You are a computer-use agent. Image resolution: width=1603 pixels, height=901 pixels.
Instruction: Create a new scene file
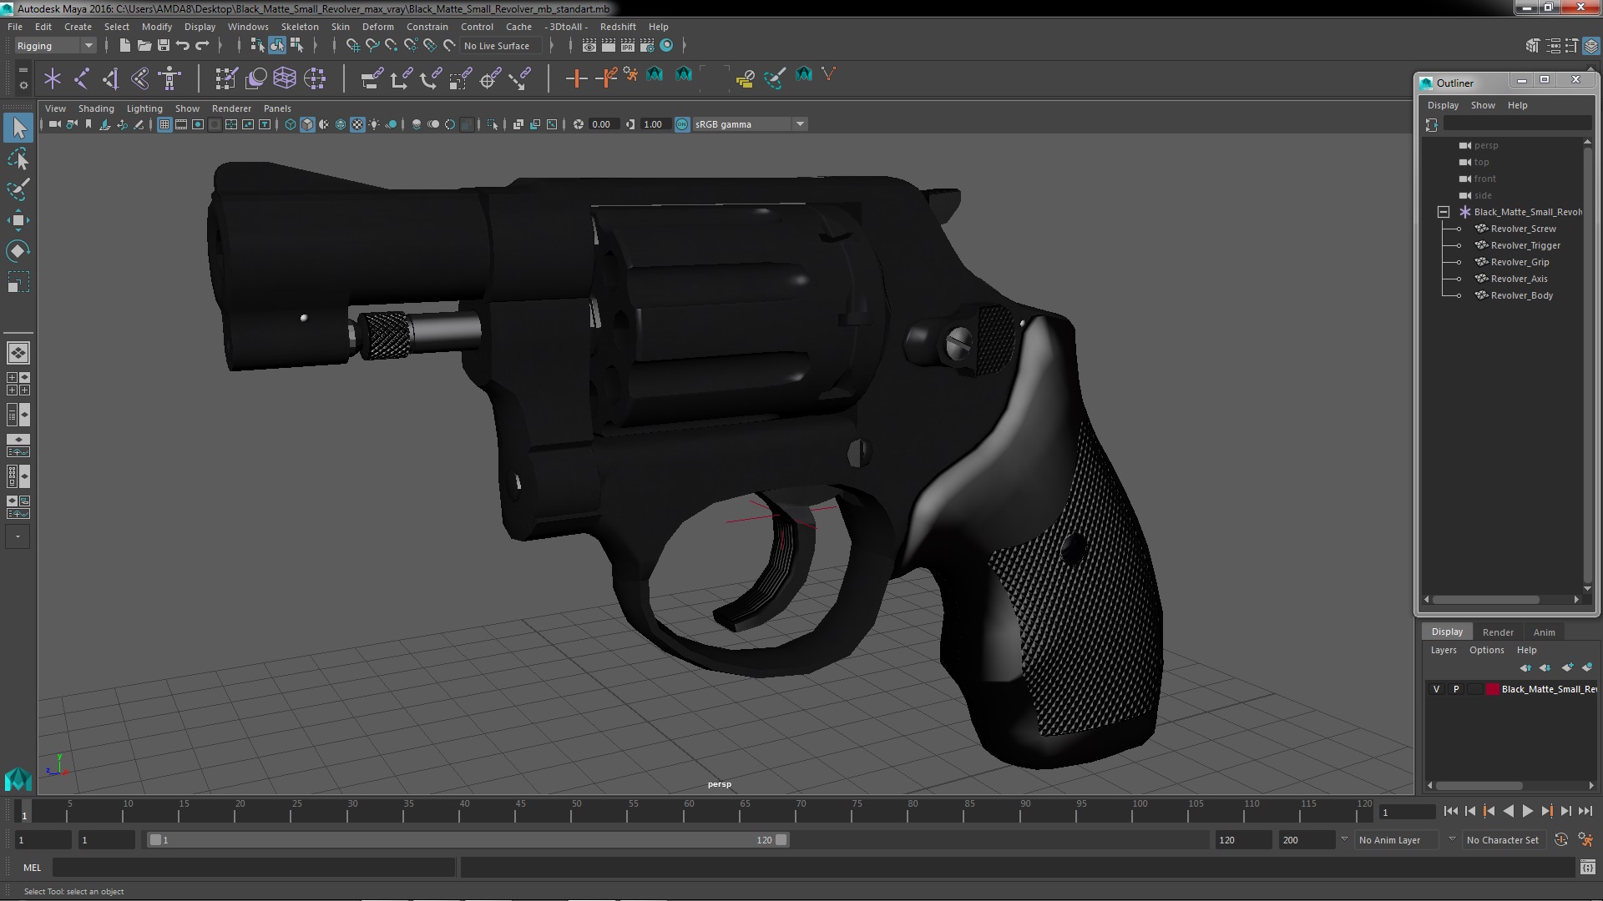click(x=124, y=46)
